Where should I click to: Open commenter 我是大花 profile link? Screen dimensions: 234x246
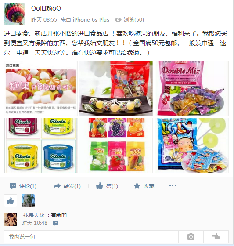(34, 215)
